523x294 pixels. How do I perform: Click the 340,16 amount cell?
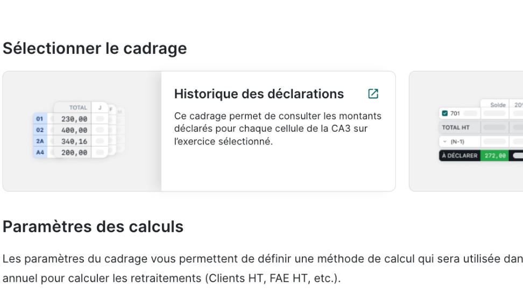click(x=74, y=141)
